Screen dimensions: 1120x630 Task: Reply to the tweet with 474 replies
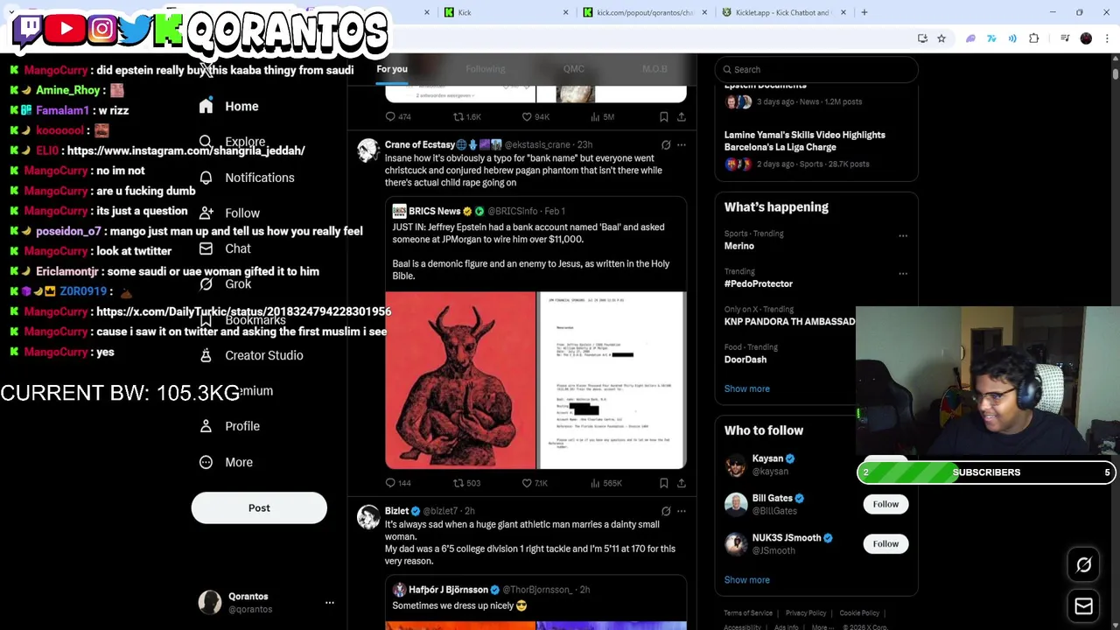pos(398,116)
